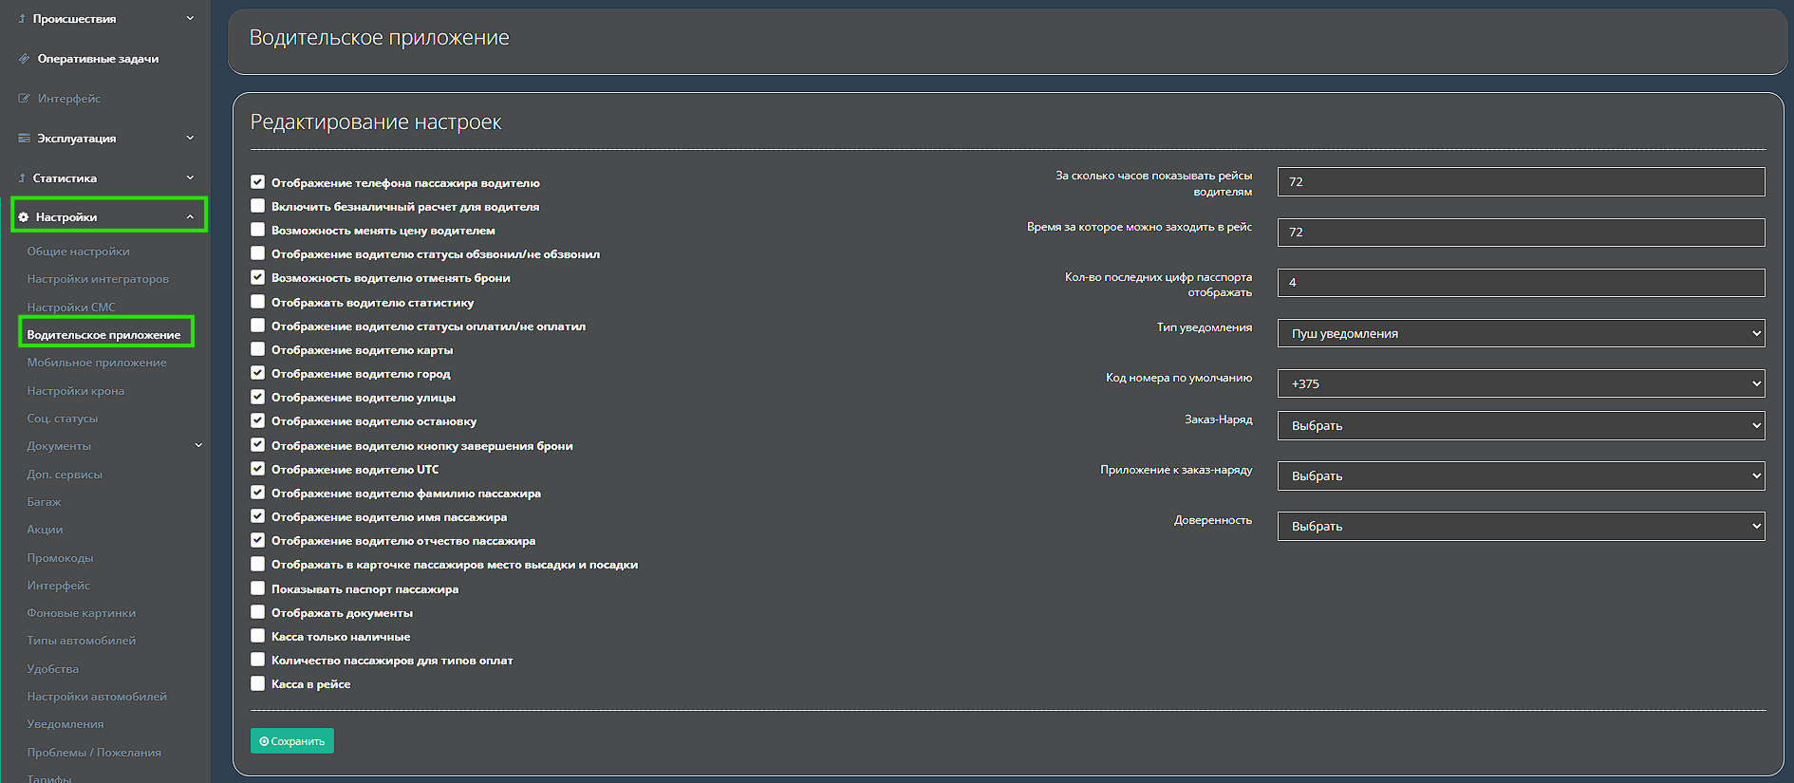This screenshot has height=783, width=1794.
Task: Click the arrow icon beside Статистика
Action: coord(22,178)
